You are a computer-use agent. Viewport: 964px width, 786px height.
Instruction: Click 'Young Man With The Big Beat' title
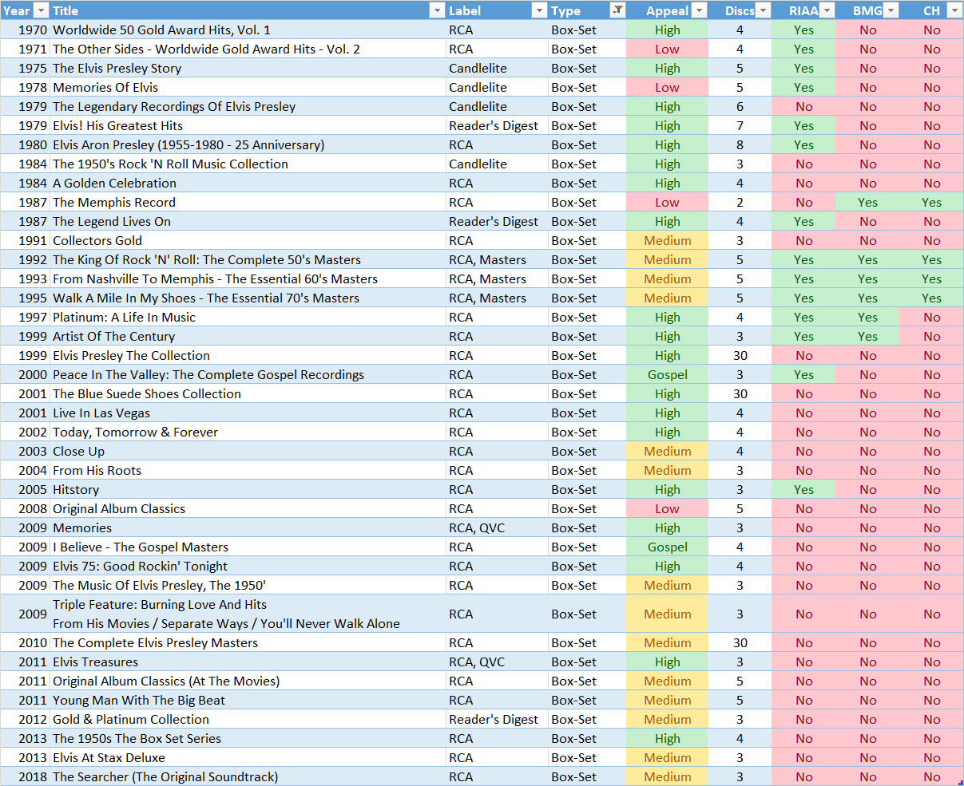pyautogui.click(x=139, y=700)
